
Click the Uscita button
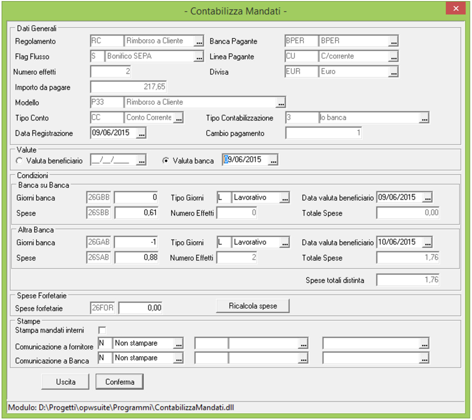[66, 382]
